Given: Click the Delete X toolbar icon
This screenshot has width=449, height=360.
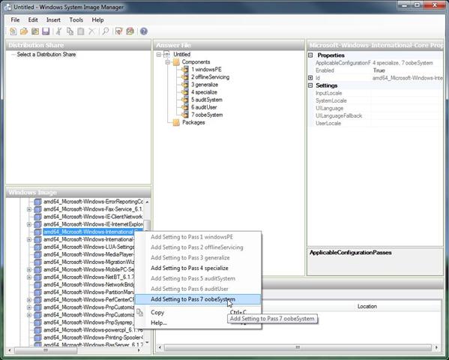Looking at the screenshot, I should click(91, 31).
